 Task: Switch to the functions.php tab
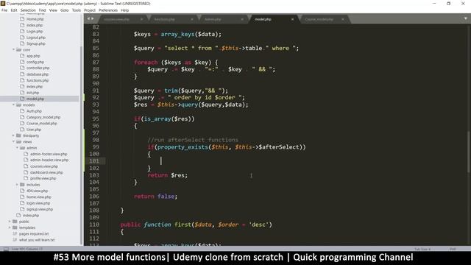click(x=164, y=19)
